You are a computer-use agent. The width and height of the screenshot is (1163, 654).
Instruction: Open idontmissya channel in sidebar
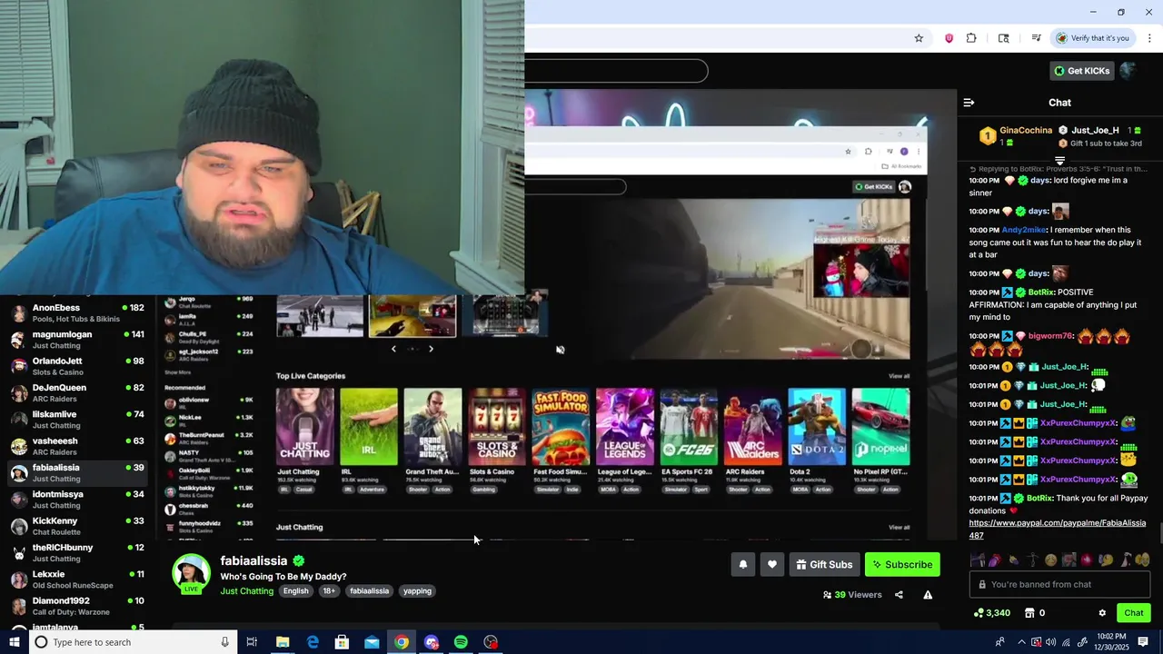point(76,500)
